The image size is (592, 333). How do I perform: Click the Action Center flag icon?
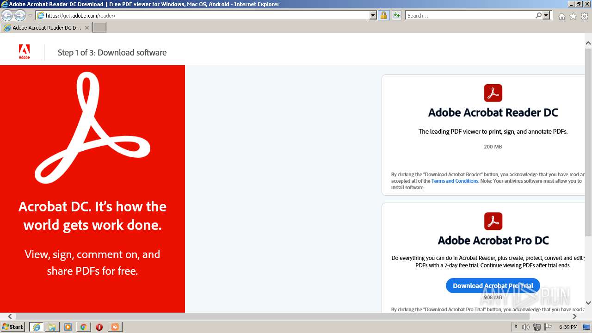point(548,327)
